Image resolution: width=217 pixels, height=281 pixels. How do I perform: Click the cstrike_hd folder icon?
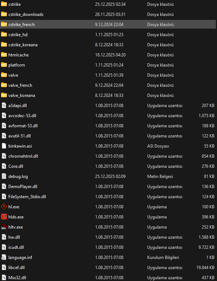pyautogui.click(x=4, y=34)
